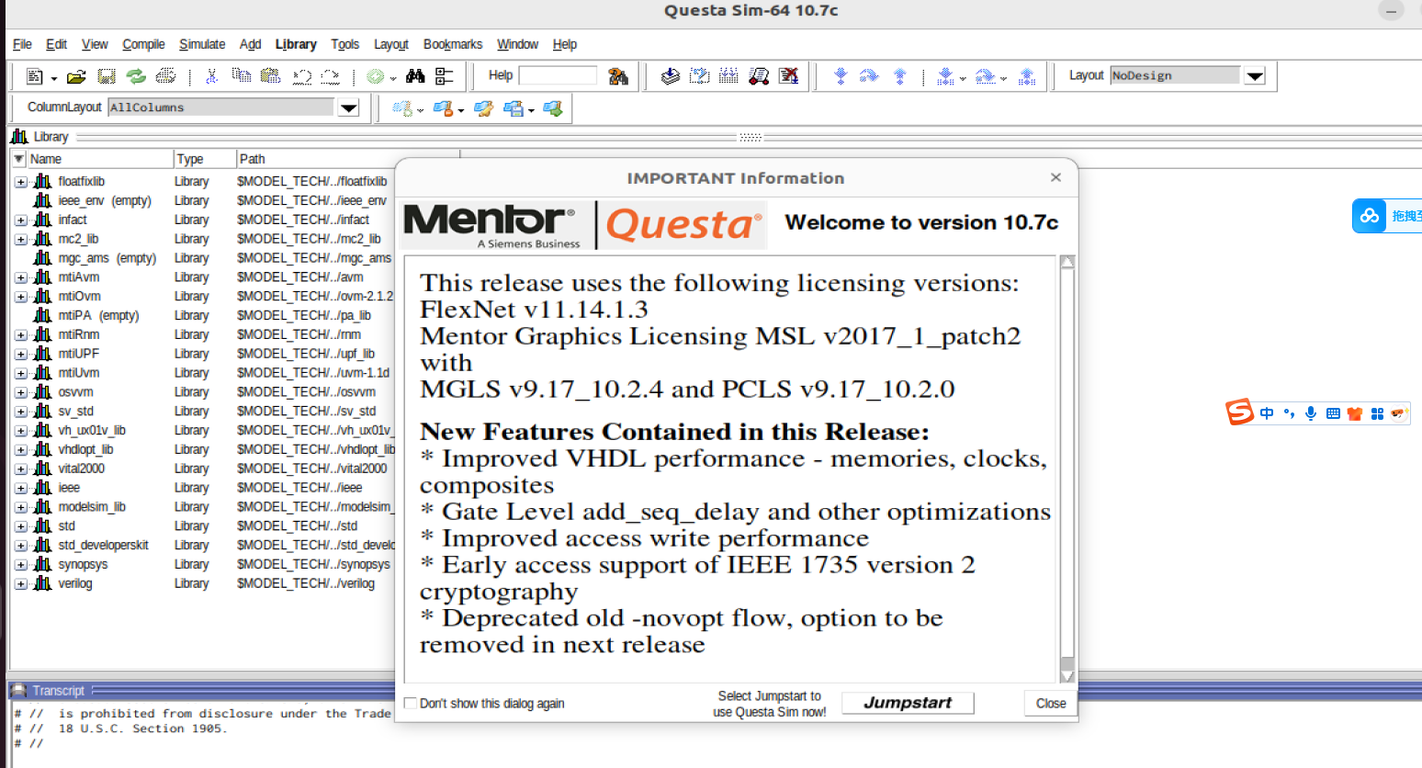This screenshot has width=1422, height=768.
Task: Click the blue cloud drag widget icon
Action: pos(1370,216)
